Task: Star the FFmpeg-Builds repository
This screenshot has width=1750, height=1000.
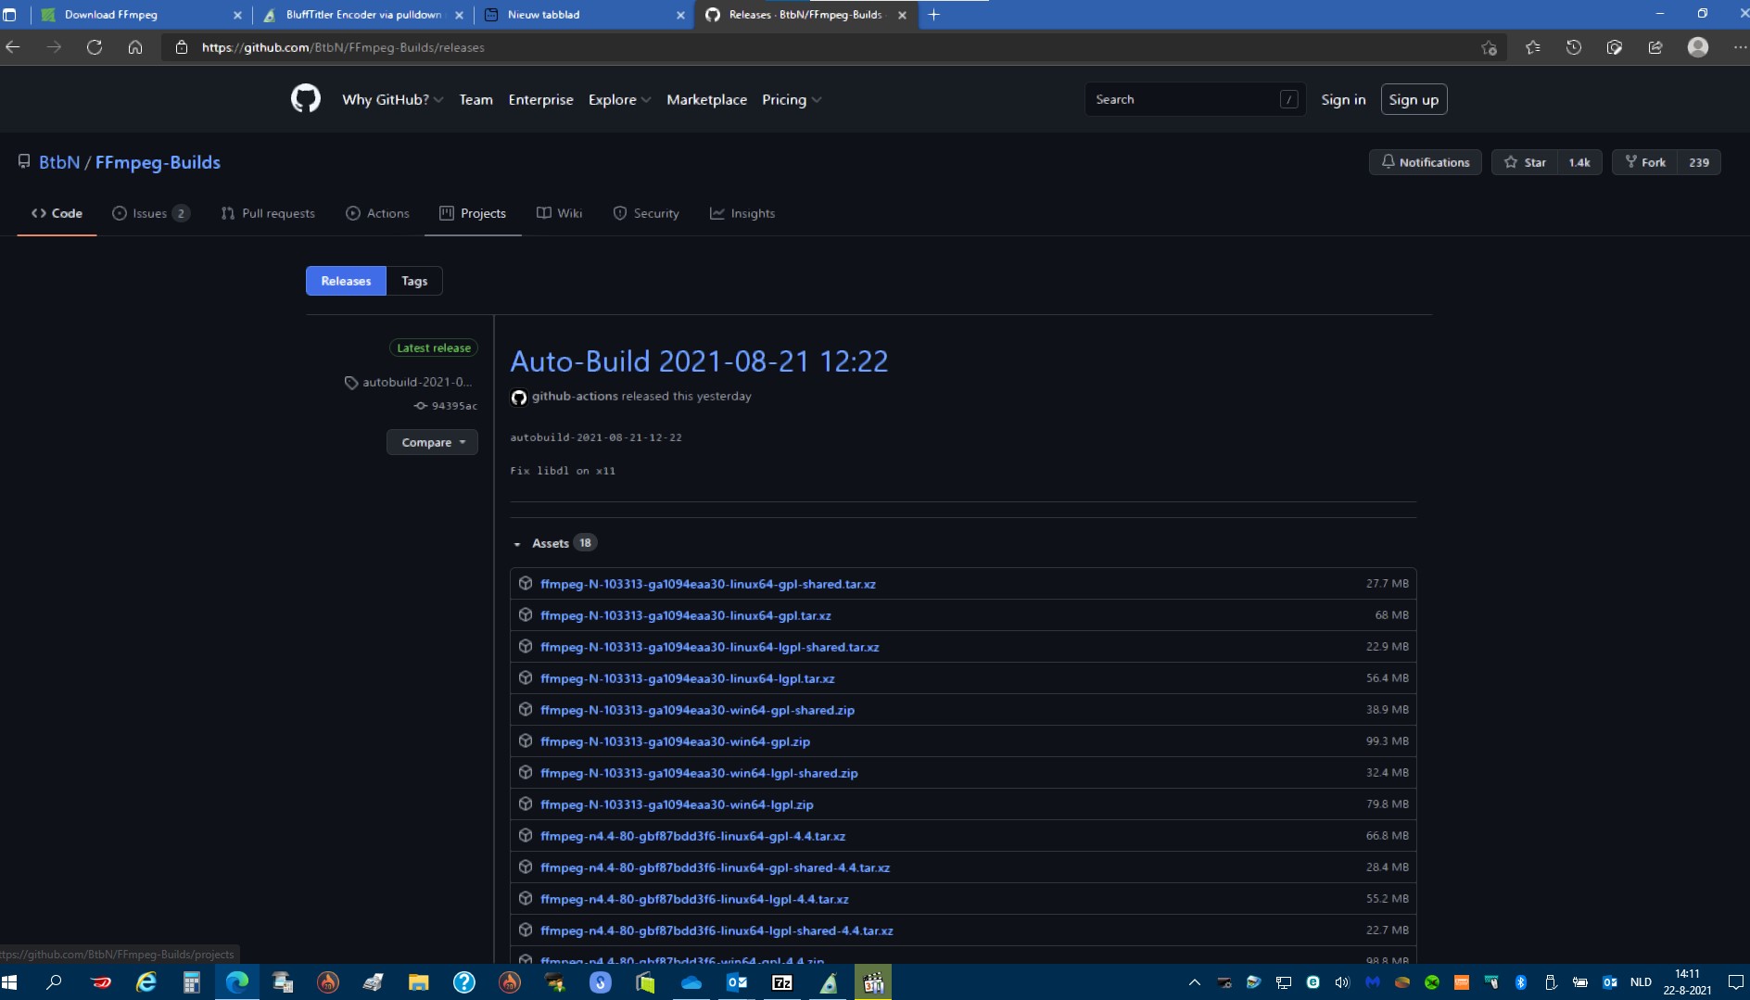Action: (x=1525, y=162)
